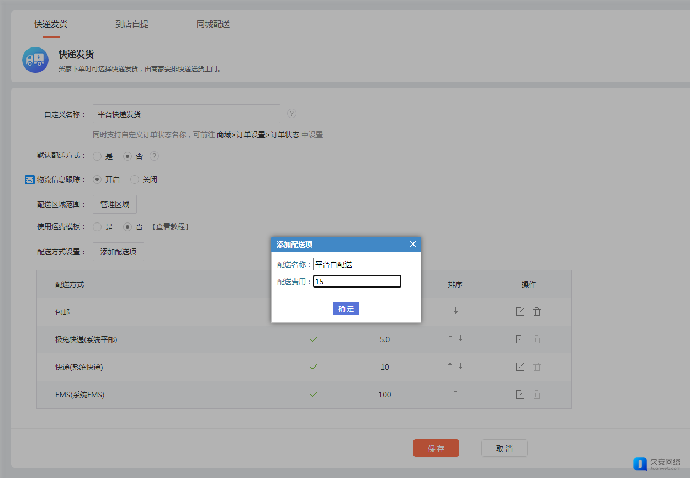Select 关闭 for 物流信息跟踪
Image resolution: width=690 pixels, height=478 pixels.
pyautogui.click(x=135, y=179)
